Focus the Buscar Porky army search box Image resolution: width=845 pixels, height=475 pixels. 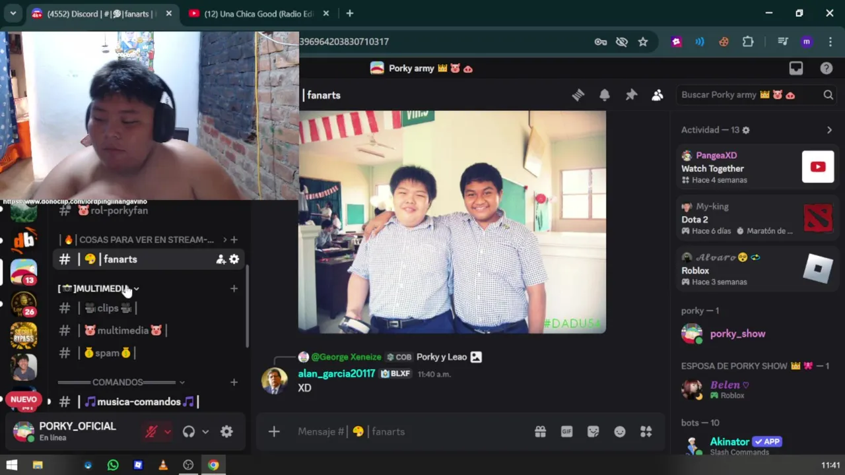pos(757,95)
